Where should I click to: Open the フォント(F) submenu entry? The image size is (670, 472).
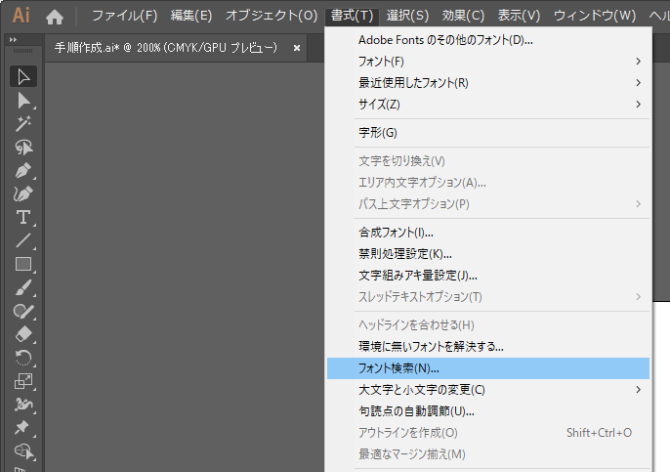point(488,62)
